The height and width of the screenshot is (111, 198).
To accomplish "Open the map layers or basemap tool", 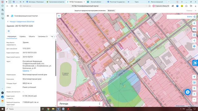I will 194,82.
